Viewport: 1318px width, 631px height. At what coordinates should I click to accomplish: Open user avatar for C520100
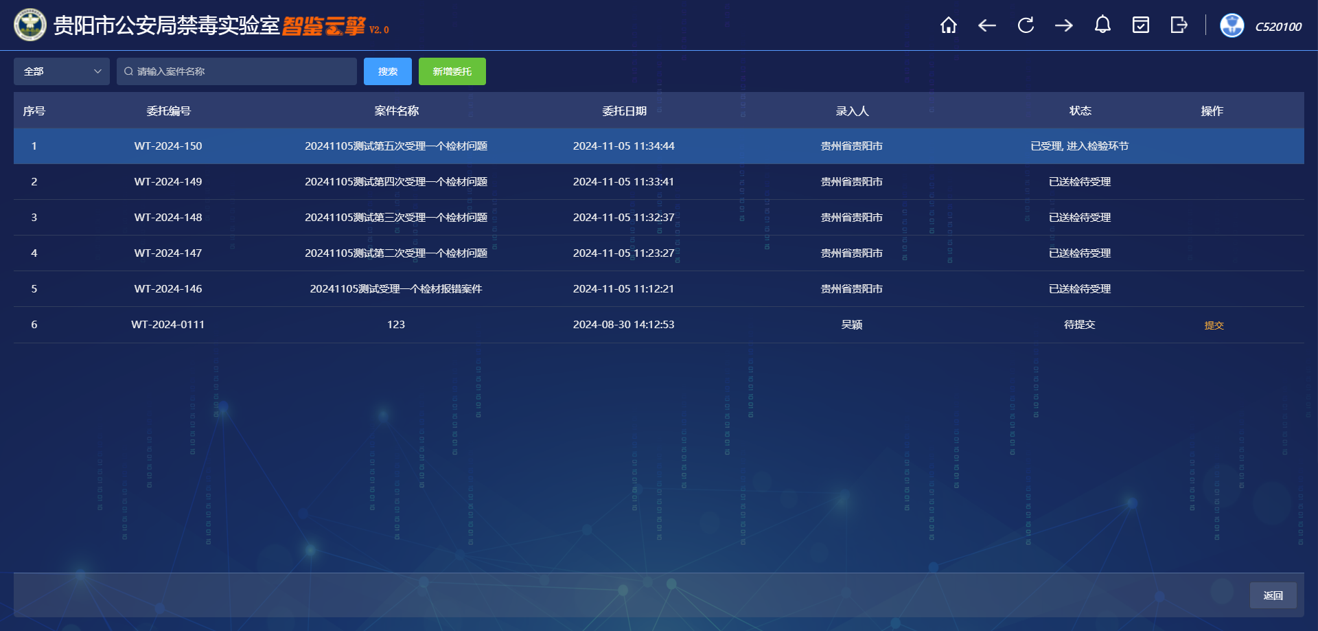[x=1232, y=25]
